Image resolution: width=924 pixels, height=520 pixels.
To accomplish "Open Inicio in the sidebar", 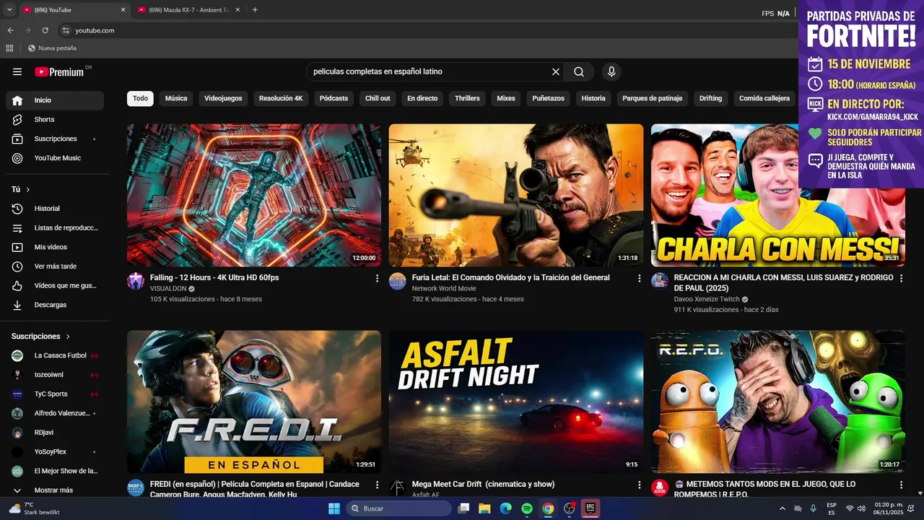I will coord(55,100).
